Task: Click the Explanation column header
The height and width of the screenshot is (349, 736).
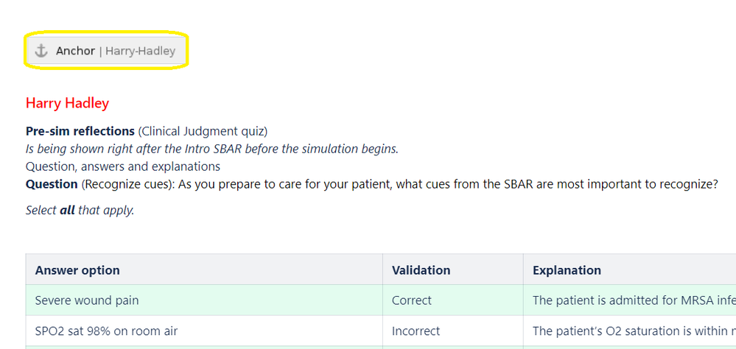Action: click(x=567, y=270)
